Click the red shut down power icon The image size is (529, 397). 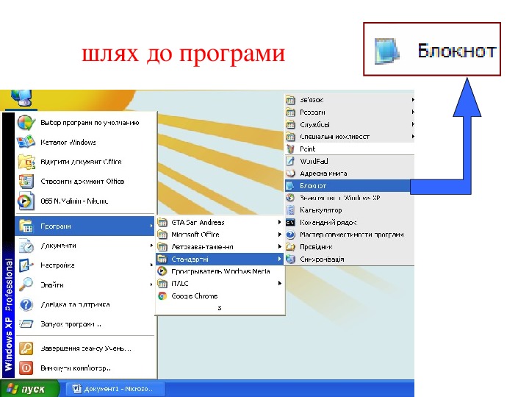tap(26, 368)
